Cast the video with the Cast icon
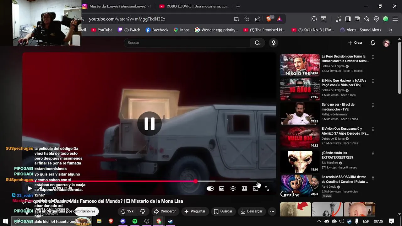402x226 pixels. click(256, 189)
